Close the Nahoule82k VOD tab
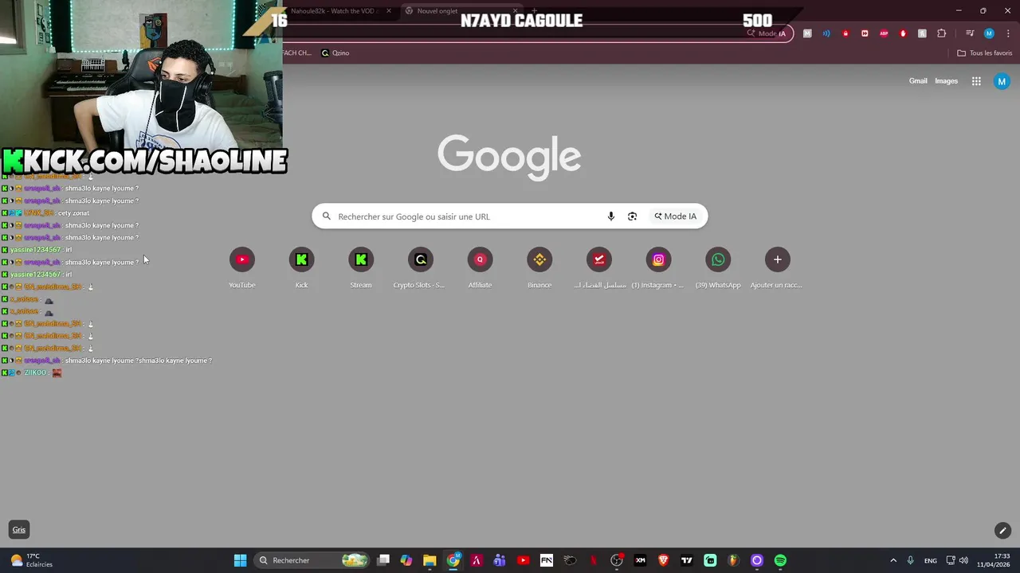 (x=389, y=11)
